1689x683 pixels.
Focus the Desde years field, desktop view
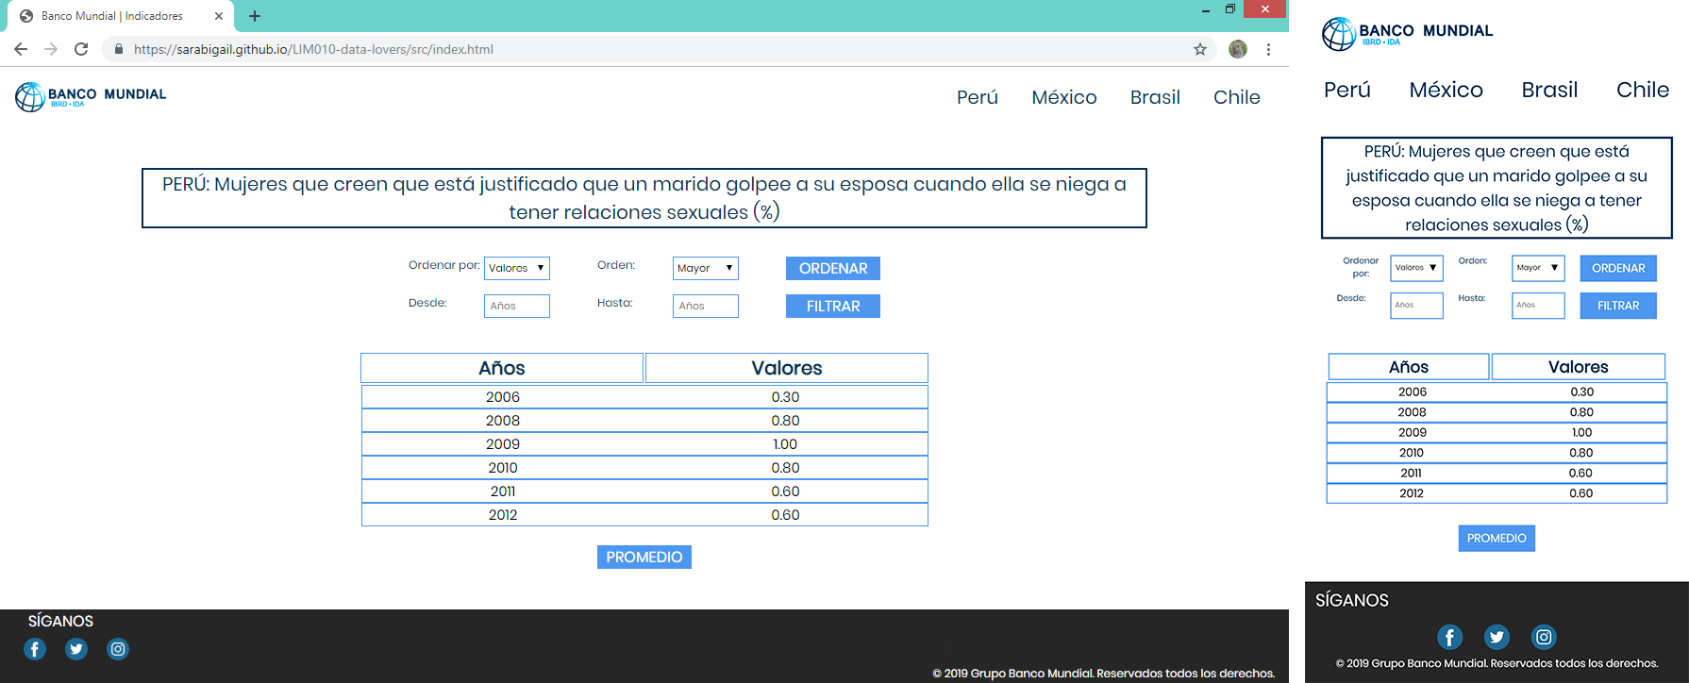coord(517,306)
